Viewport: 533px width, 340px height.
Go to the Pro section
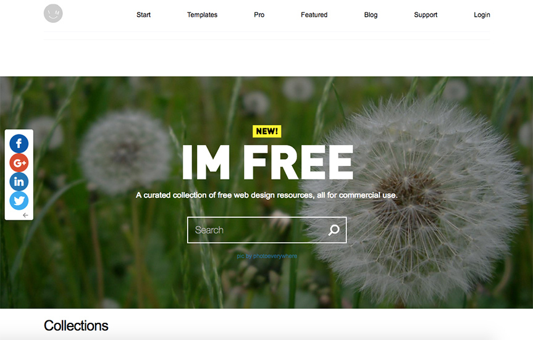tap(259, 15)
